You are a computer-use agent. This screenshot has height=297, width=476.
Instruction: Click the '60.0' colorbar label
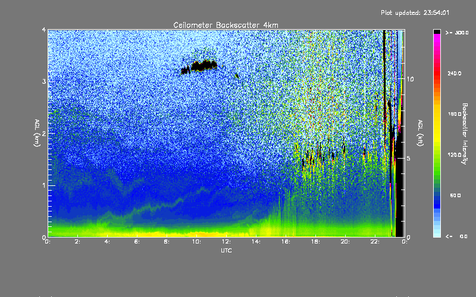(455, 195)
